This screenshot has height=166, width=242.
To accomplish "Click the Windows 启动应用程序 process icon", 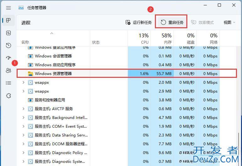I will coord(30,65).
